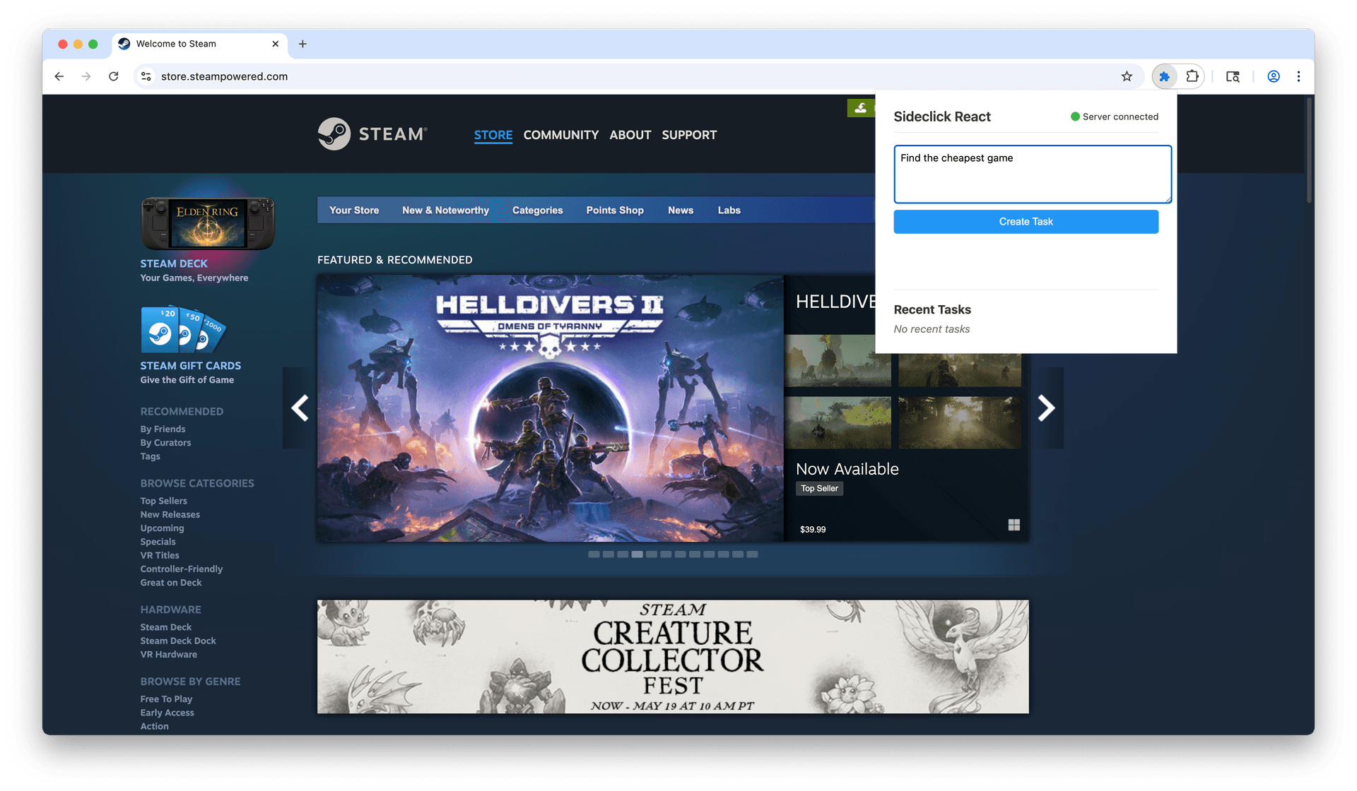Open the Labs tab
Image resolution: width=1357 pixels, height=791 pixels.
pos(729,210)
